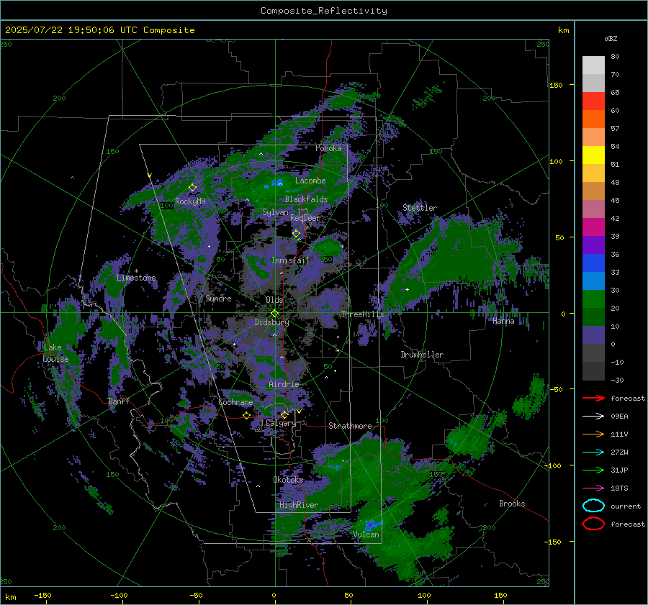Viewport: 648px width, 605px height.
Task: Click the Sundre town label
Action: [x=218, y=298]
